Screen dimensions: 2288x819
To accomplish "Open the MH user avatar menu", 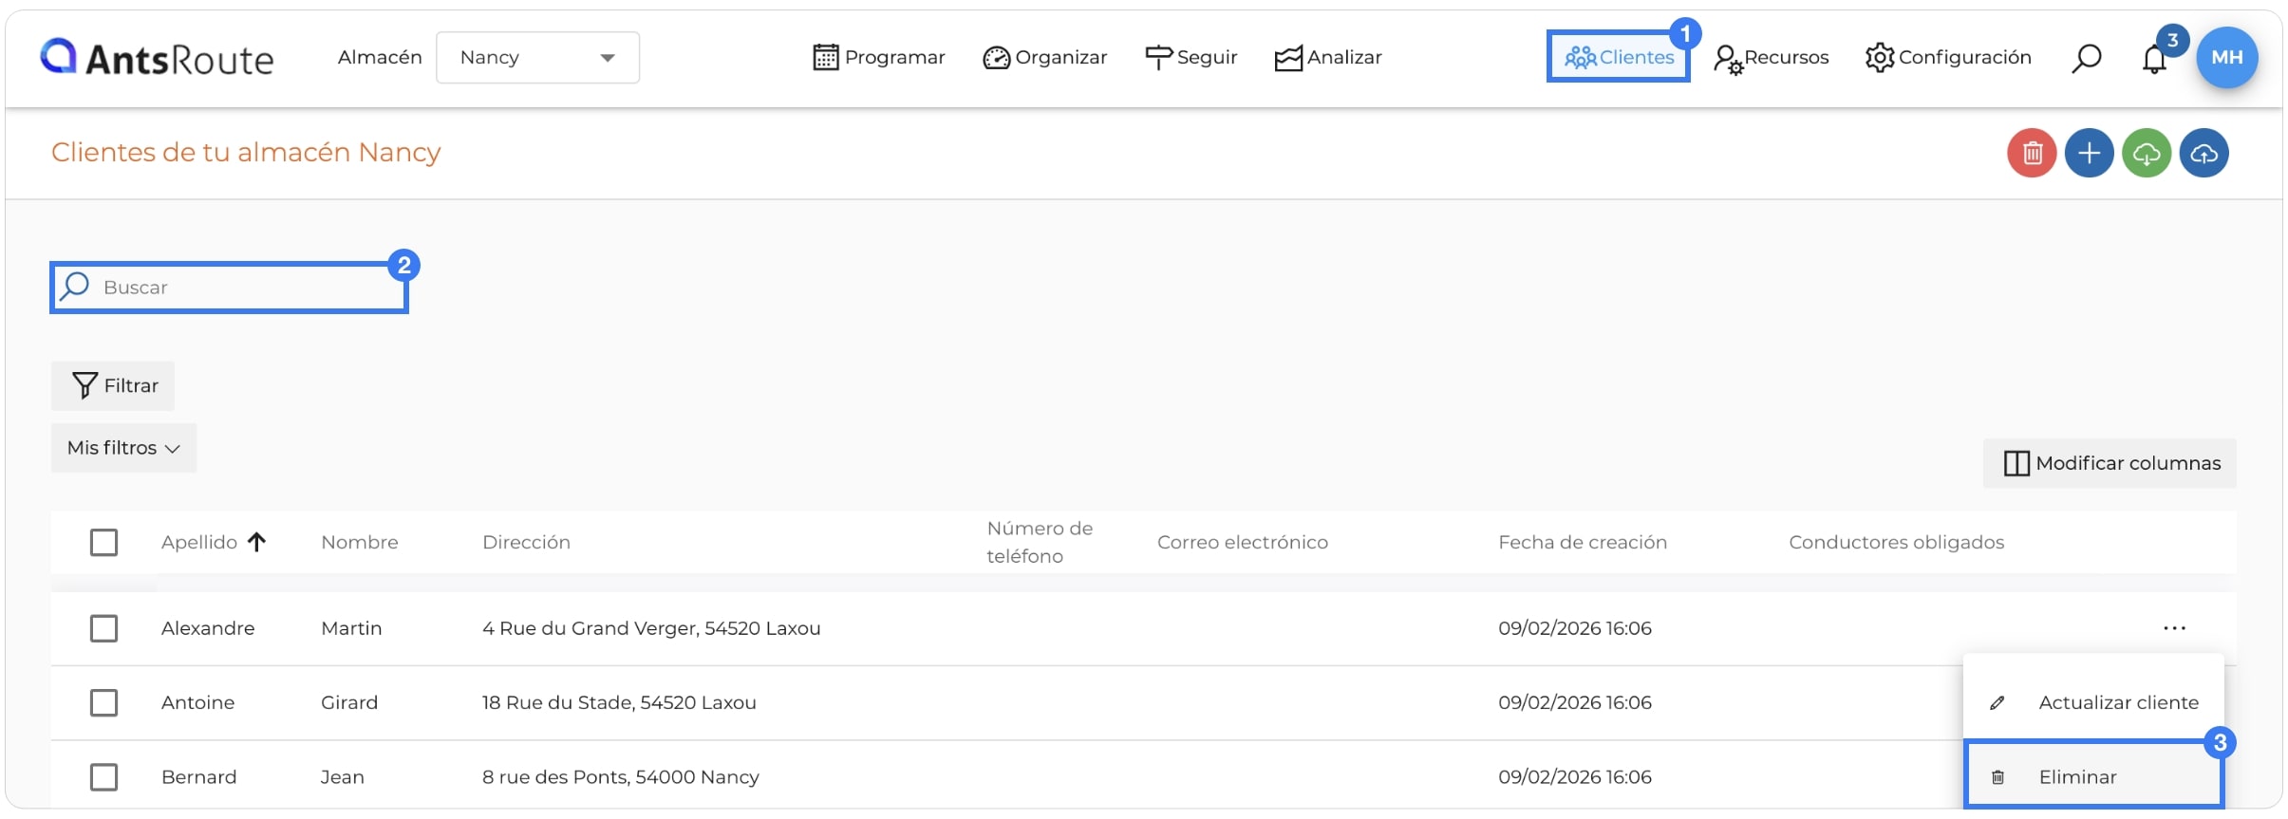I will coord(2226,57).
